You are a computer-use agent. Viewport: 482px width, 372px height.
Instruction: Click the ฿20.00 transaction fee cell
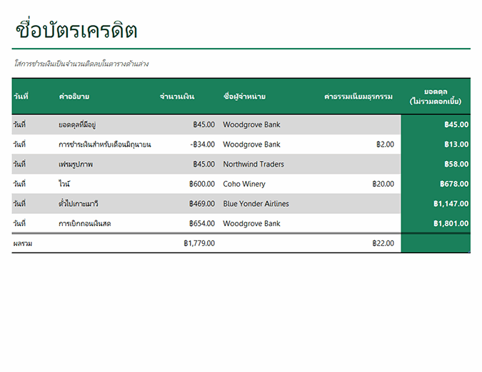(382, 185)
